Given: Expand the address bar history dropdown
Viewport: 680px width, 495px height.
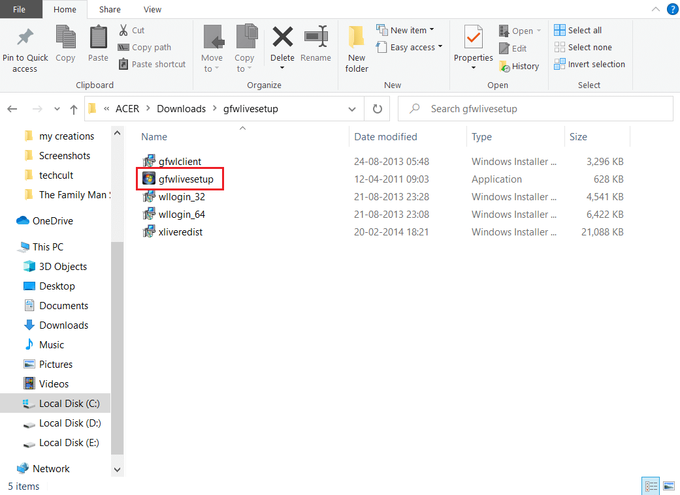Looking at the screenshot, I should [352, 109].
